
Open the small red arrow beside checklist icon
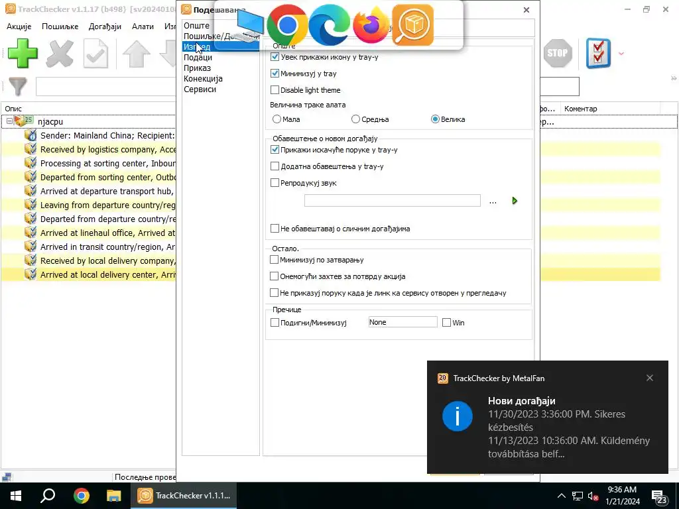[x=621, y=54]
